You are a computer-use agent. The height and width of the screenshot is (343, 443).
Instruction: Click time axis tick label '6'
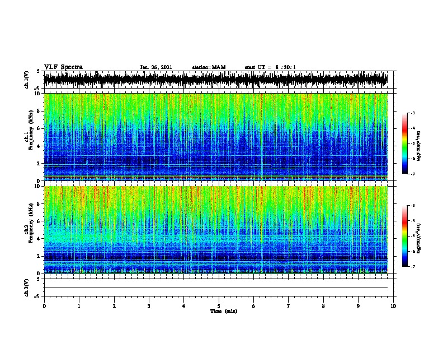click(x=254, y=306)
